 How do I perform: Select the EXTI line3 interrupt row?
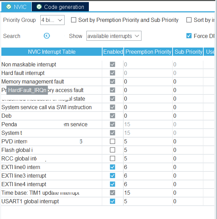(x=24, y=176)
